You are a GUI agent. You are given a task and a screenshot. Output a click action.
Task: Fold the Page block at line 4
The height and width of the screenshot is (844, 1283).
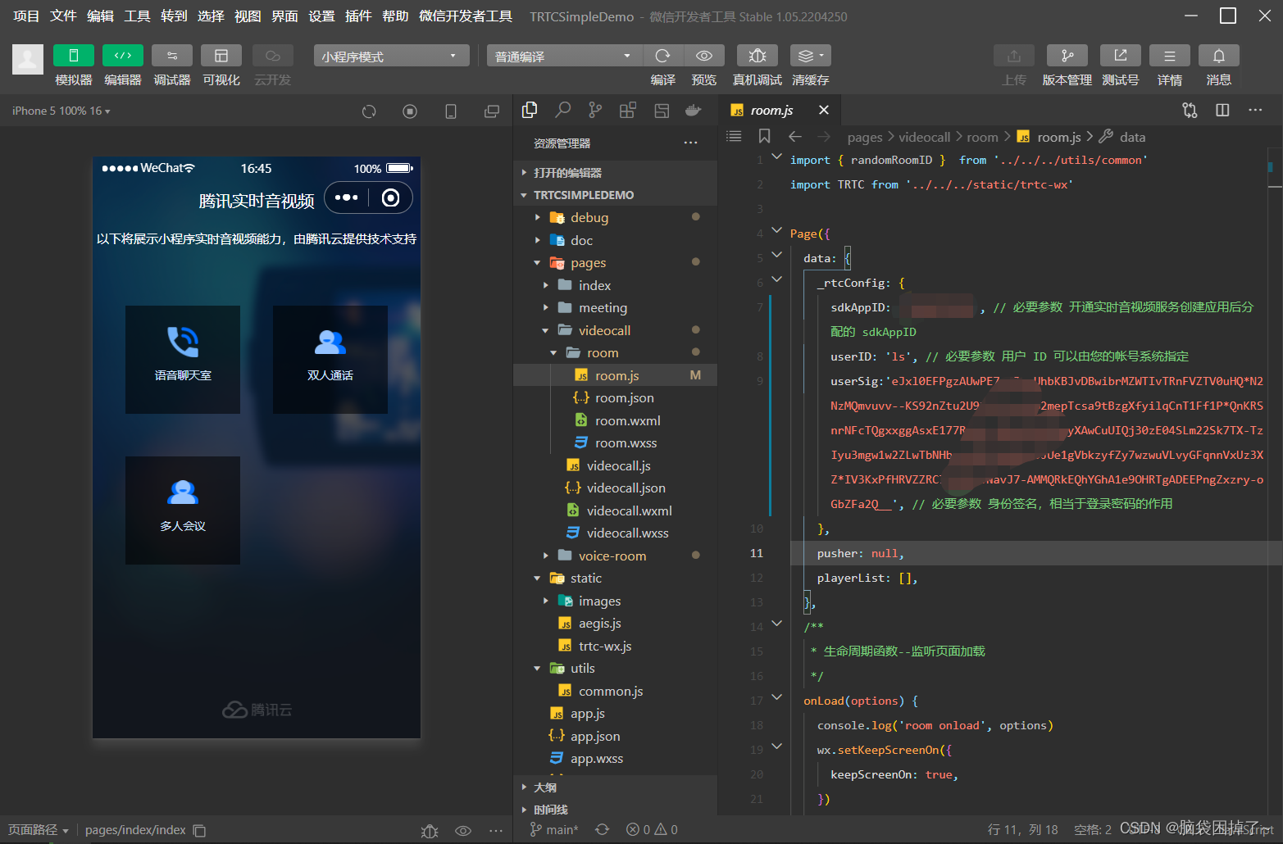777,231
